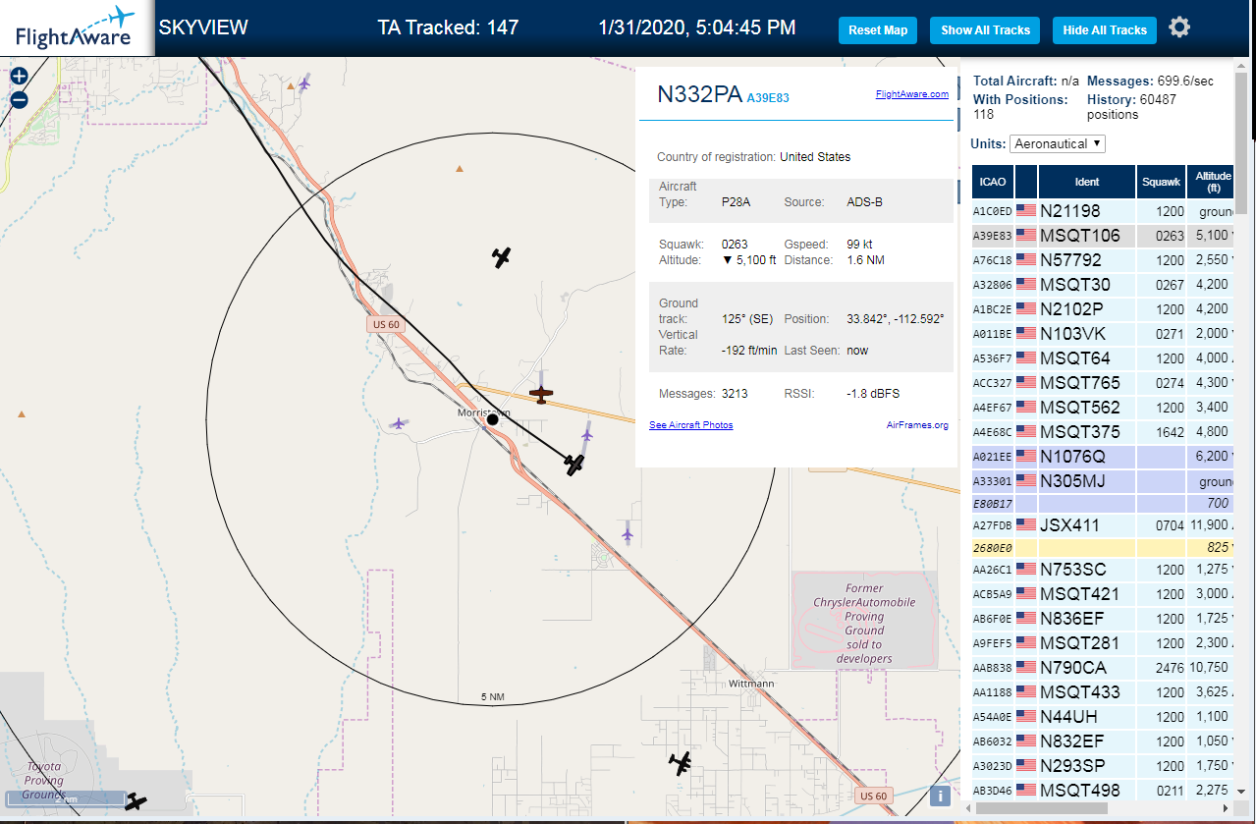Select aircraft row N293SP
Screen dimensions: 1256x824
click(1104, 766)
